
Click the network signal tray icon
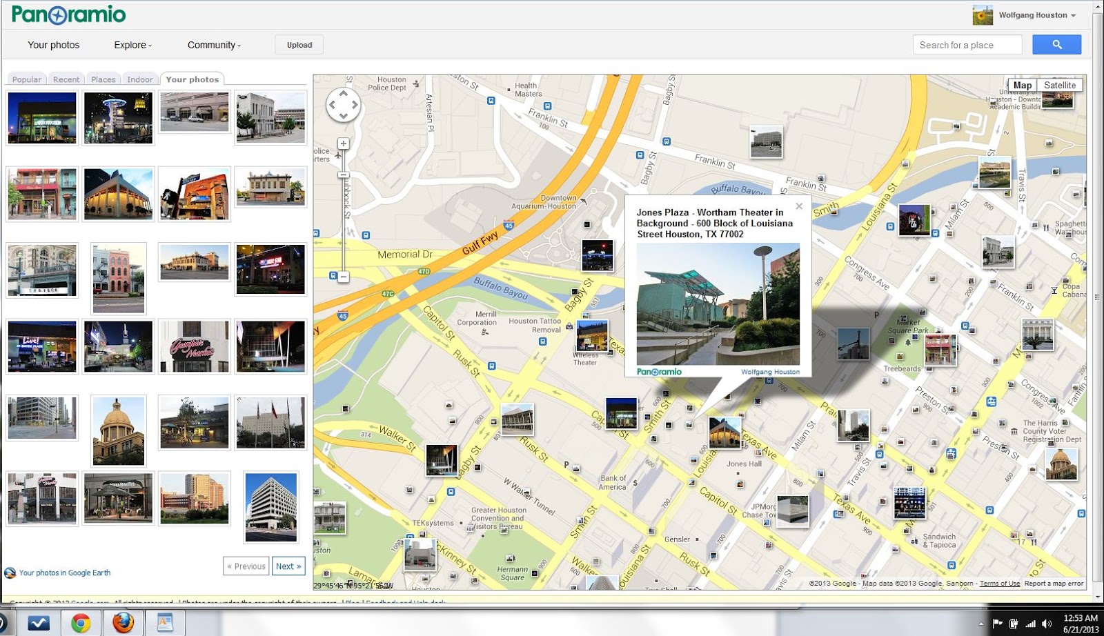click(x=1030, y=624)
